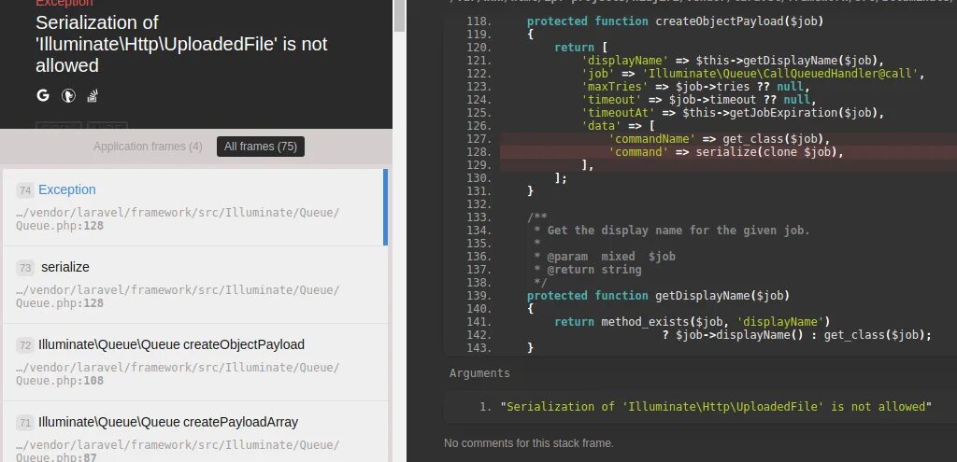Switch to All frames (75) tab
This screenshot has height=462, width=957.
coord(261,147)
